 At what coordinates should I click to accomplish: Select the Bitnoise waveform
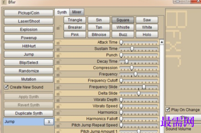(99, 35)
